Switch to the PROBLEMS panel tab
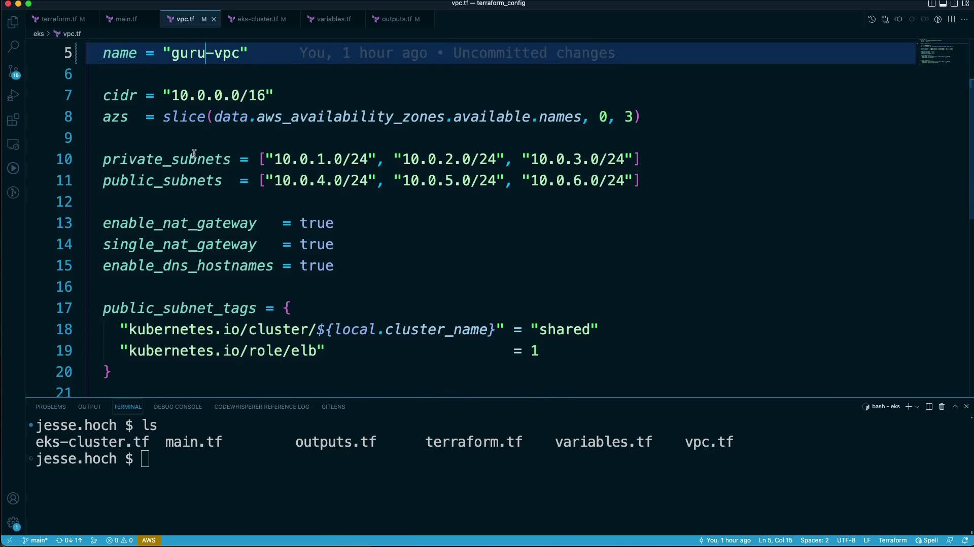Viewport: 974px width, 547px height. 50,407
